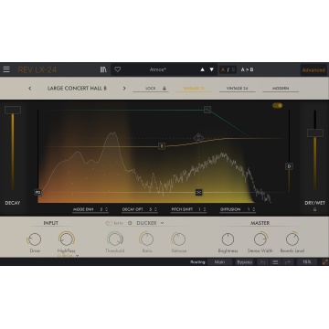Click the HighPass knob
Image resolution: width=329 pixels, height=329 pixels.
point(67,239)
